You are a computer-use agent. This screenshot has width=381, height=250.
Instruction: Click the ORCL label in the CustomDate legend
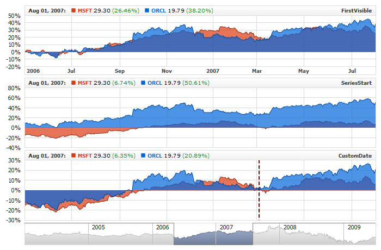155,156
